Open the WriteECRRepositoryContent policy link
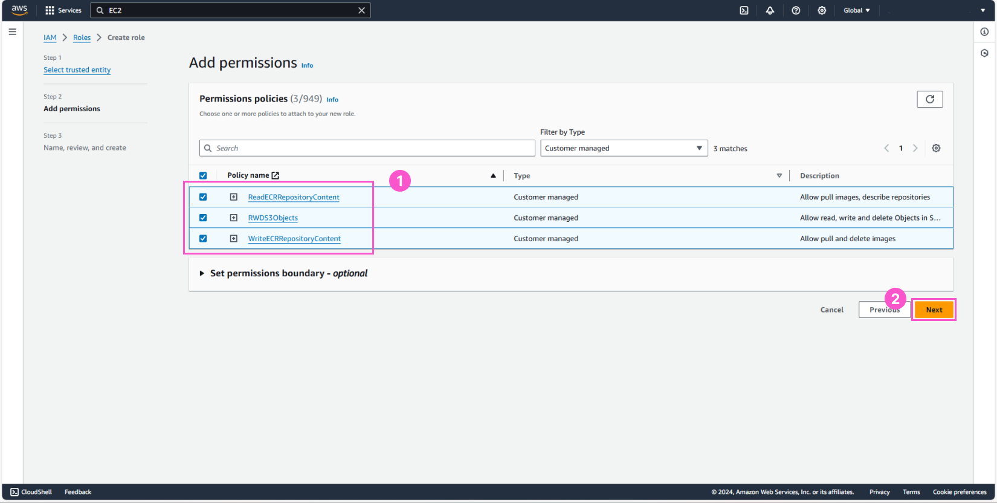 pyautogui.click(x=294, y=239)
